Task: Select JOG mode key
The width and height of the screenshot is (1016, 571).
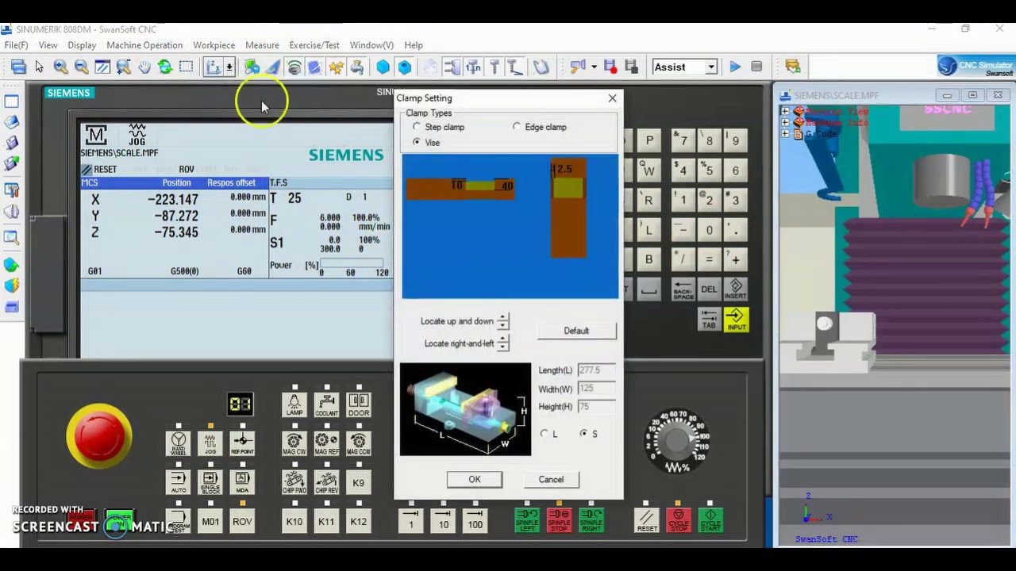Action: (x=210, y=443)
